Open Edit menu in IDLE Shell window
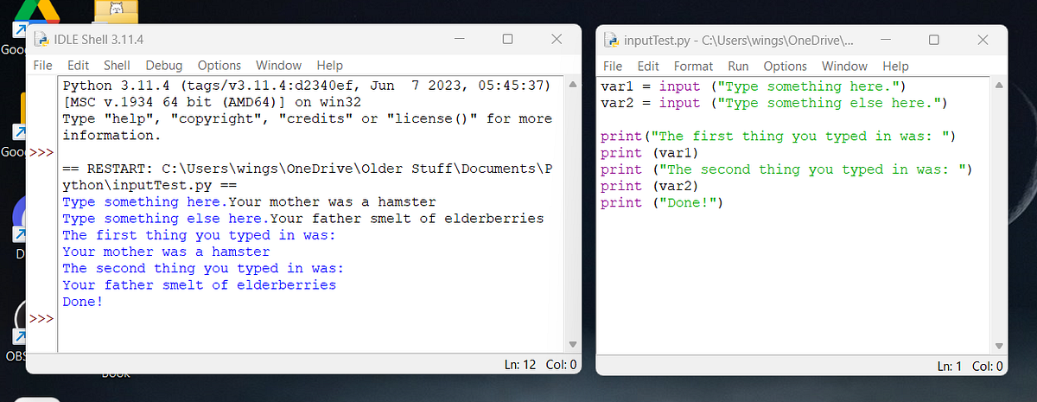The width and height of the screenshot is (1037, 402). click(x=79, y=65)
